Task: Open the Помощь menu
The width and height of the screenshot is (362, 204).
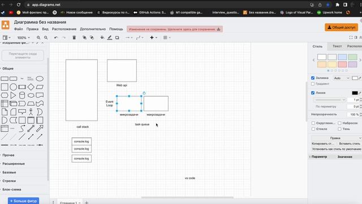Action: (116, 29)
